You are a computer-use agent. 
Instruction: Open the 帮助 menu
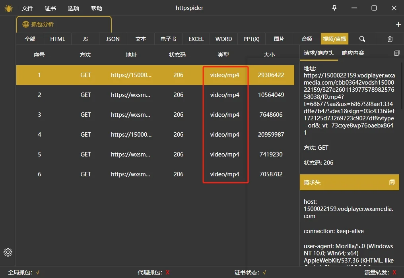[97, 8]
